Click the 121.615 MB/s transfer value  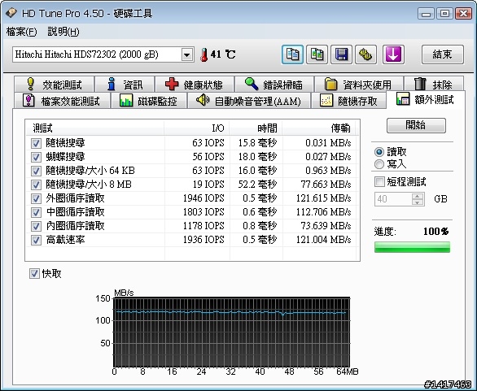(x=324, y=198)
